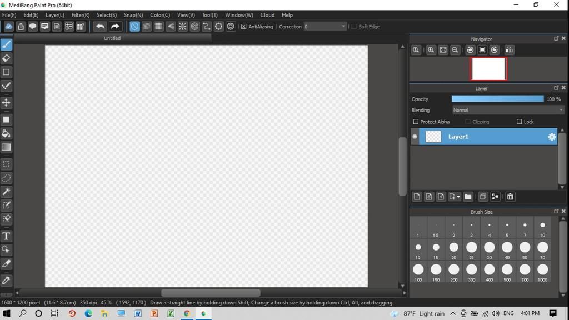Image resolution: width=569 pixels, height=320 pixels.
Task: Click the canvas vertical scrollbar thumb
Action: click(402, 167)
